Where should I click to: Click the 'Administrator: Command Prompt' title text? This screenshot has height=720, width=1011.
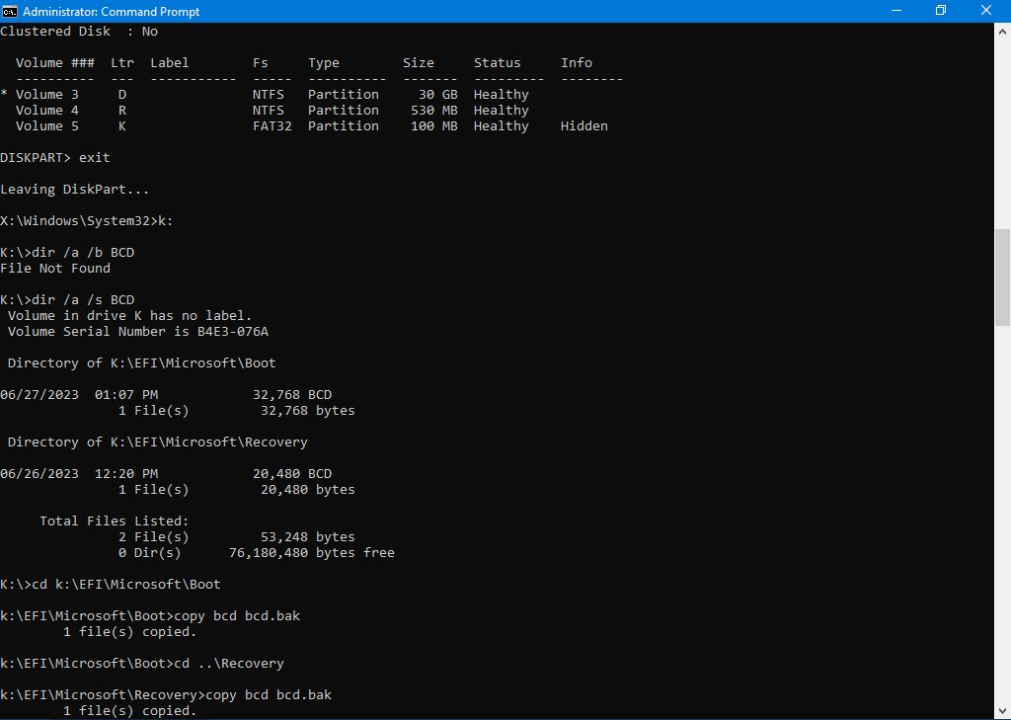click(x=111, y=11)
